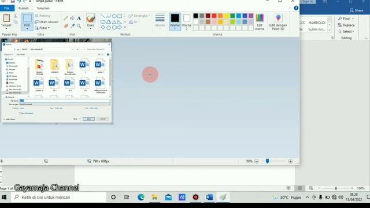Viewport: 370px width, 208px height.
Task: Switch Word to Print Layout view
Action: coord(299,188)
